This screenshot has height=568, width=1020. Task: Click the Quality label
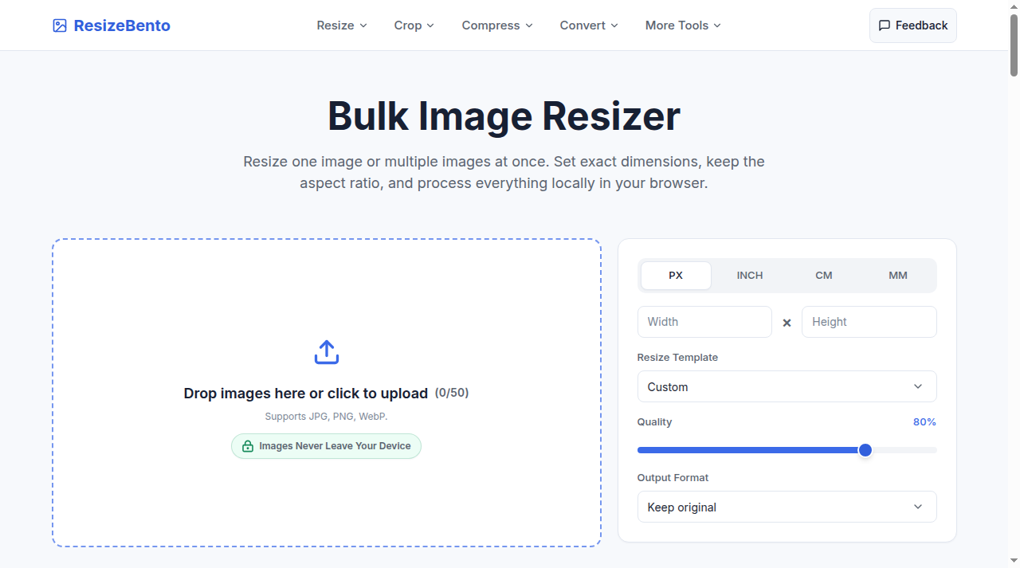tap(654, 422)
